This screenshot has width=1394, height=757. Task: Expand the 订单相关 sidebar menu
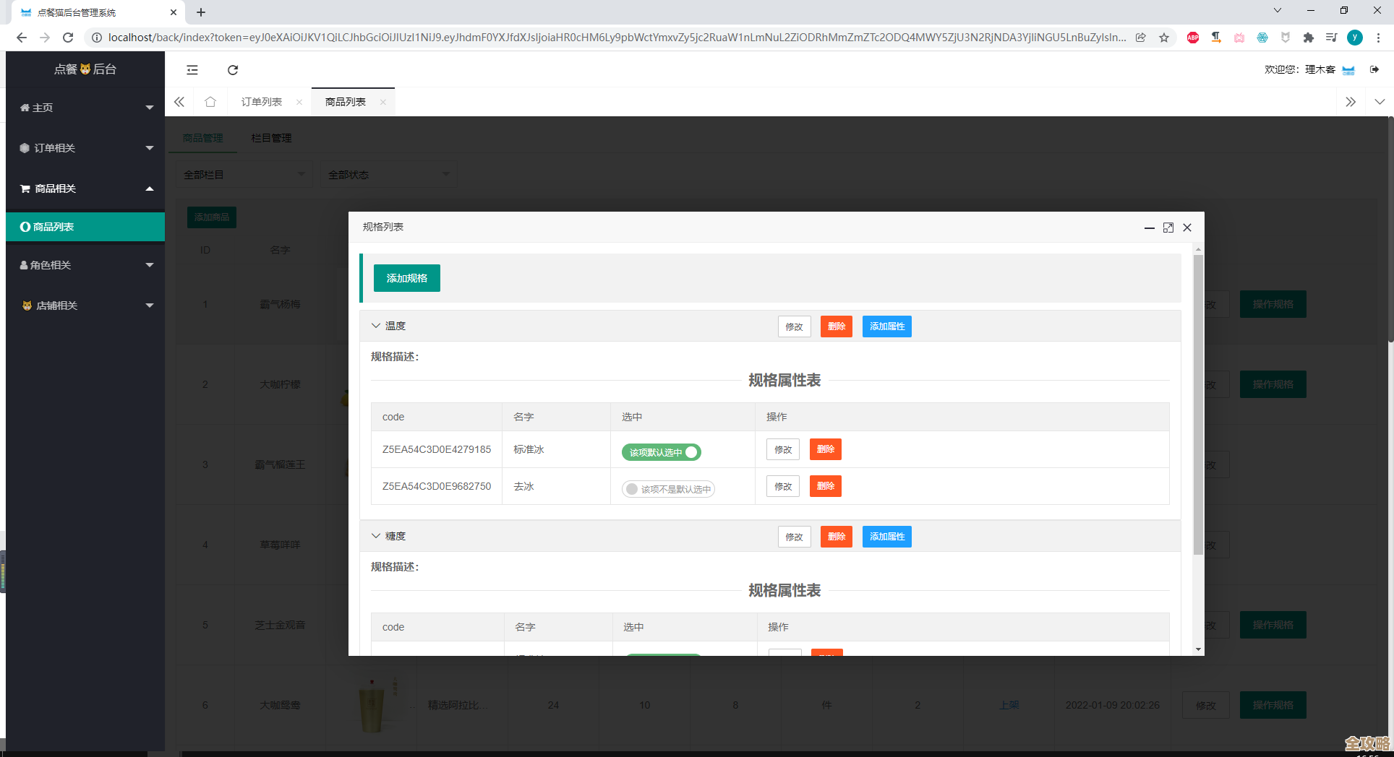[85, 148]
